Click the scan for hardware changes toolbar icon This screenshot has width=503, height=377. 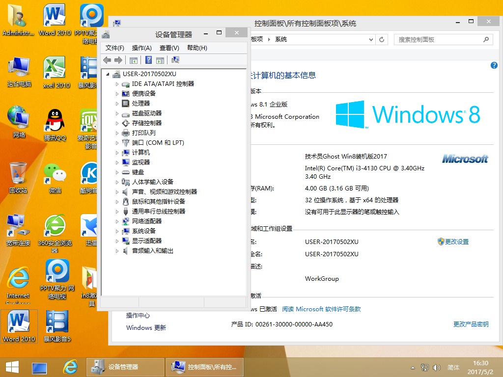click(x=175, y=60)
